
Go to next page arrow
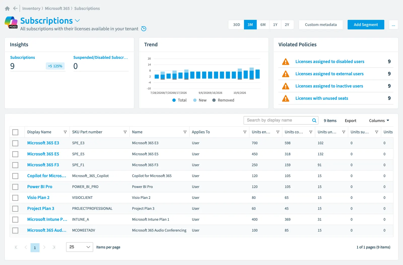[x=44, y=247]
